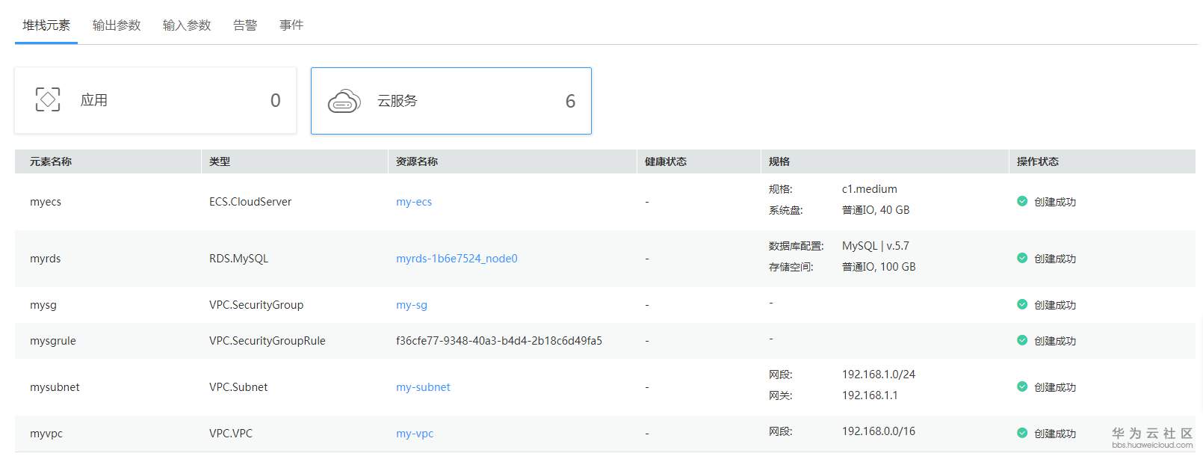The width and height of the screenshot is (1203, 456).
Task: Click 创建成功 status text in the myecs row
Action: click(x=1055, y=202)
